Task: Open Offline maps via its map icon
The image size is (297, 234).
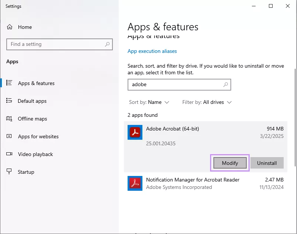Action: pos(10,119)
